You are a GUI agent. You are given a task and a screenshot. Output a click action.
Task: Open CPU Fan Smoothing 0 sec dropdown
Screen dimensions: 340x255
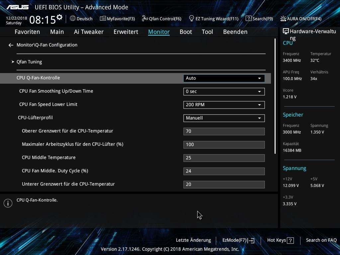pyautogui.click(x=224, y=92)
